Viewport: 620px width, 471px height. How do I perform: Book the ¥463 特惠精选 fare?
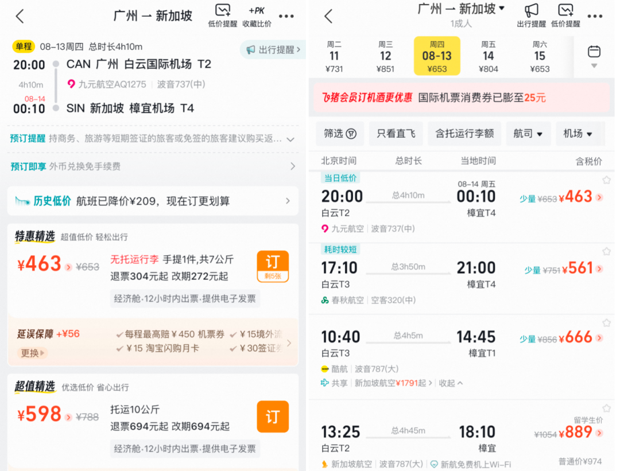pyautogui.click(x=273, y=266)
